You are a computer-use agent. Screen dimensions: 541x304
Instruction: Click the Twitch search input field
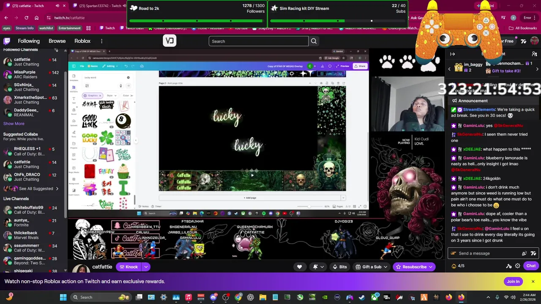coord(258,41)
